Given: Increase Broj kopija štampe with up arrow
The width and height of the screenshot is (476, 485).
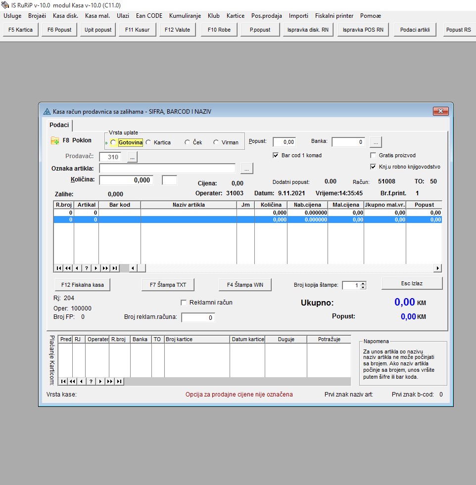Looking at the screenshot, I should (363, 283).
